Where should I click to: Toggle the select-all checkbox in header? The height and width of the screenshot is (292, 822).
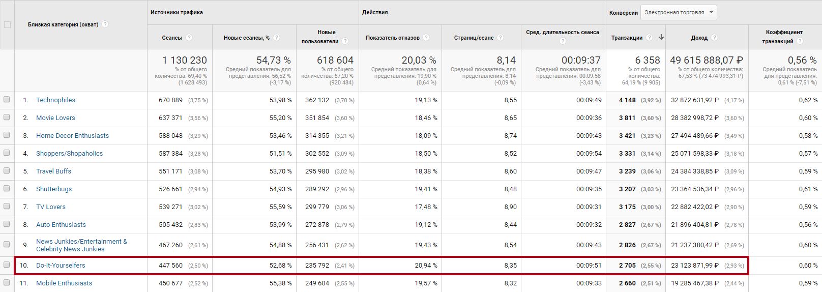(x=7, y=24)
